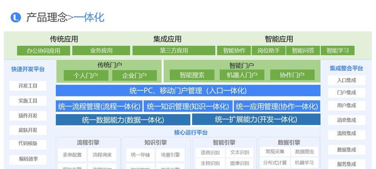This screenshot has width=376, height=169.
Task: Select 数据集成 in the right column
Action: [x=347, y=150]
